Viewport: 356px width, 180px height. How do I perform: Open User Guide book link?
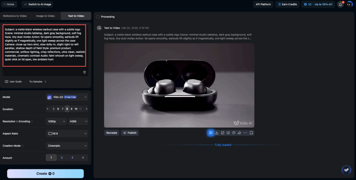[x=14, y=82]
